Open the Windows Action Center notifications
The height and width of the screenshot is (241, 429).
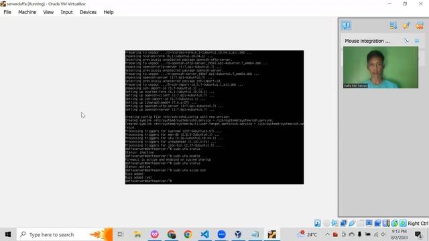pos(418,234)
